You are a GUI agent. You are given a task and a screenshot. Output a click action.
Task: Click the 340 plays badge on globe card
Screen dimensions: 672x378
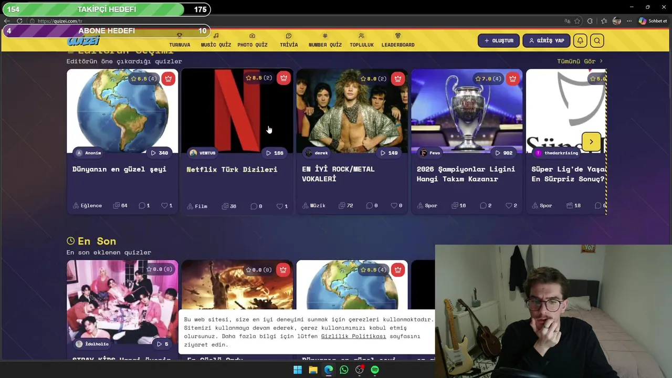coord(159,153)
